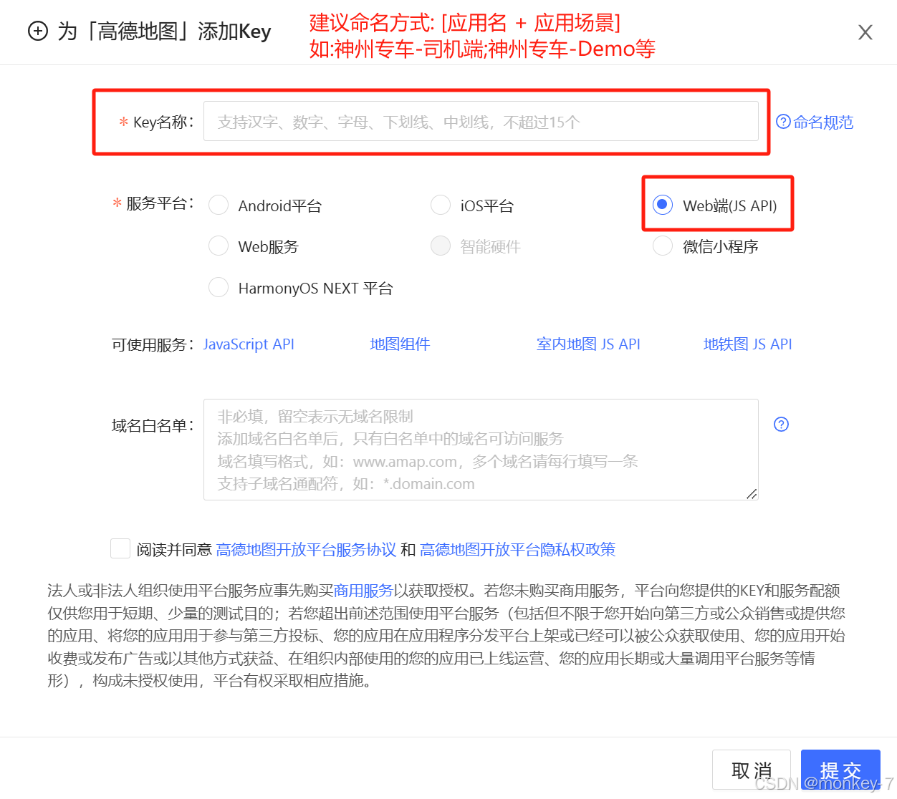The width and height of the screenshot is (897, 799).
Task: Choose the Web服务 radio option
Action: click(x=219, y=246)
